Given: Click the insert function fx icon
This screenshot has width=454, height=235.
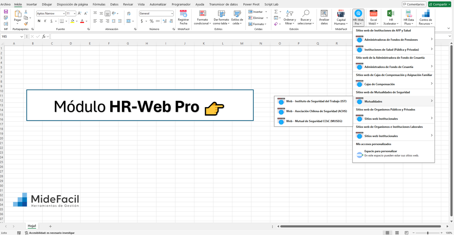Looking at the screenshot, I should [x=44, y=36].
